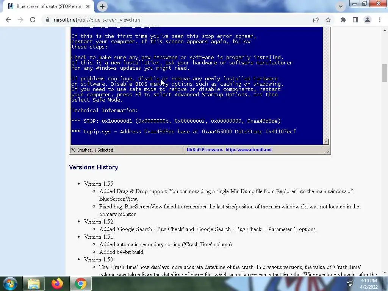Click NirSoft site favicon on tab
Image resolution: width=388 pixels, height=291 pixels.
pos(10,6)
